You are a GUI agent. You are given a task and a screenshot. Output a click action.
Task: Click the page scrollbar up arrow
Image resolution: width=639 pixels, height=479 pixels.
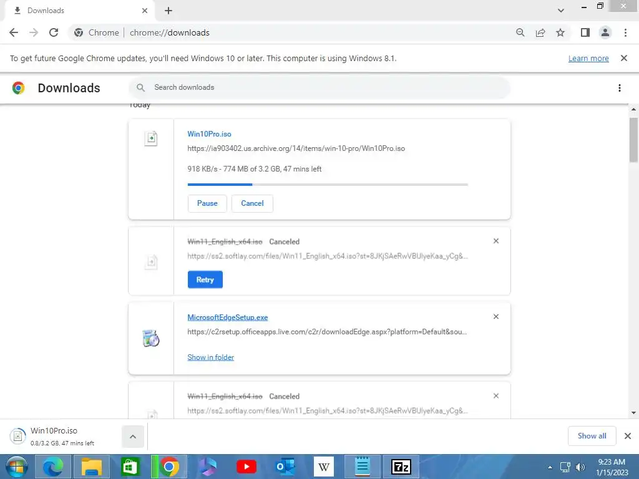pyautogui.click(x=633, y=110)
